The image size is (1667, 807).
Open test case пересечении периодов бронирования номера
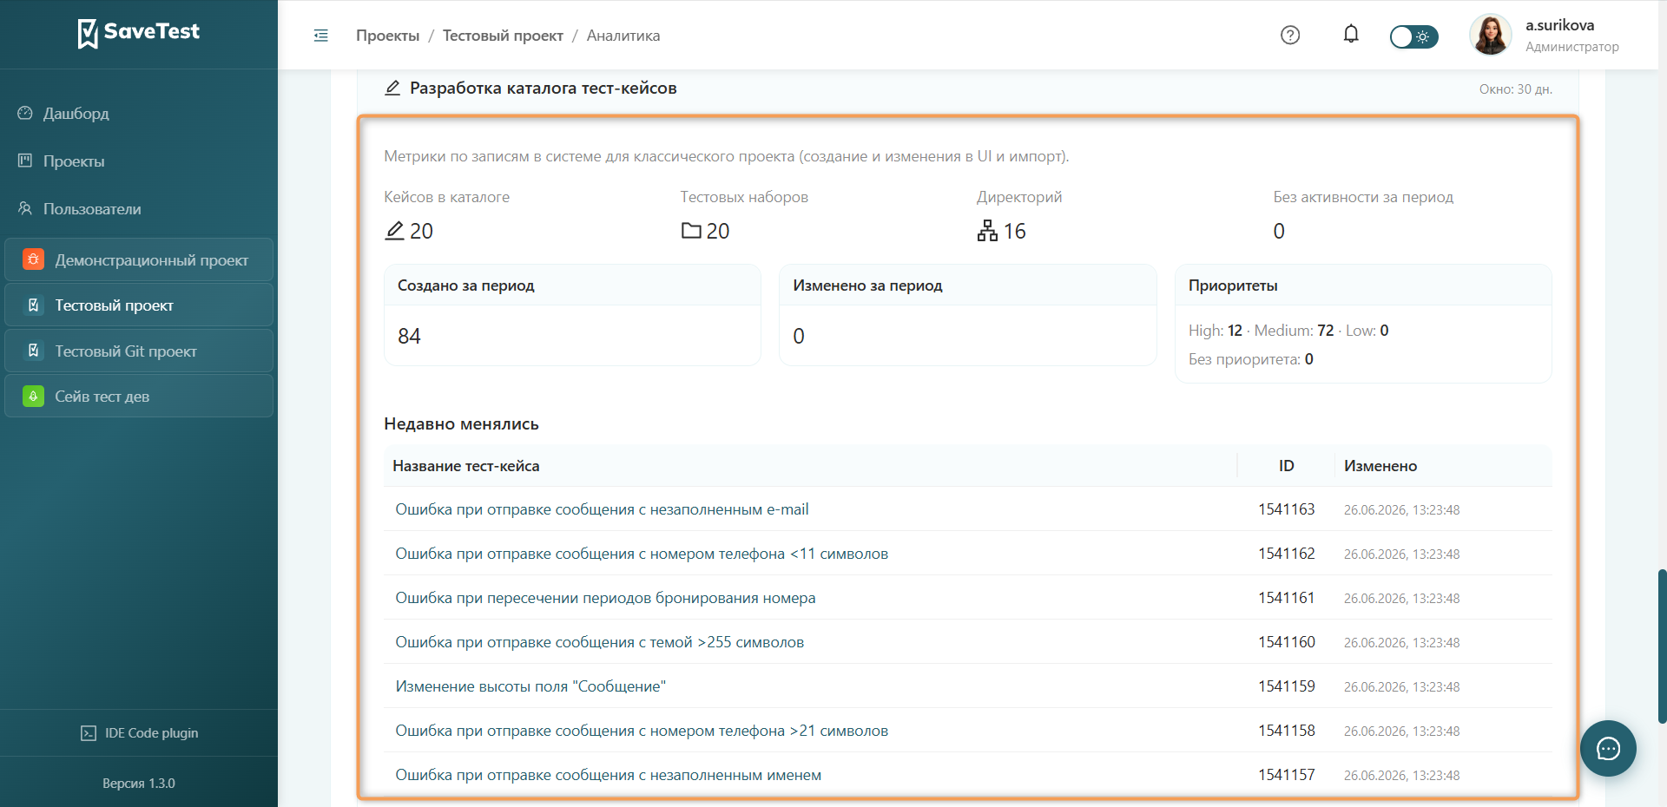pyautogui.click(x=605, y=598)
